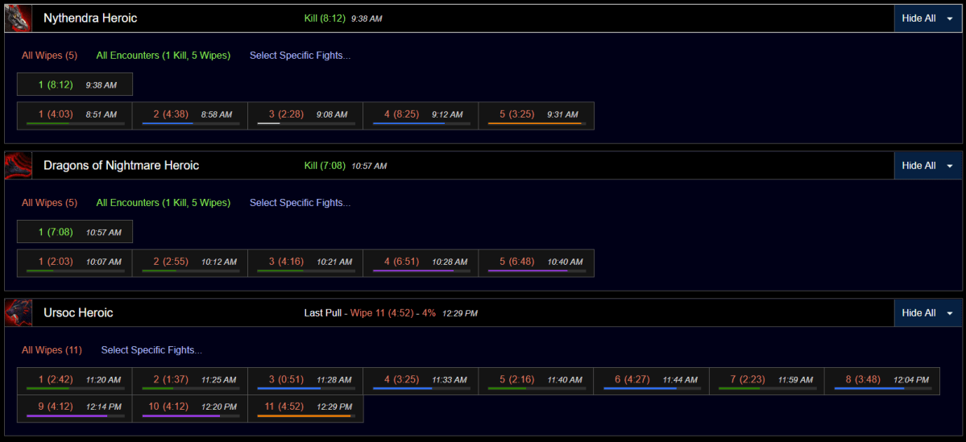
Task: Open Hide All dropdown for Dragons of Nightmare
Action: pyautogui.click(x=927, y=166)
